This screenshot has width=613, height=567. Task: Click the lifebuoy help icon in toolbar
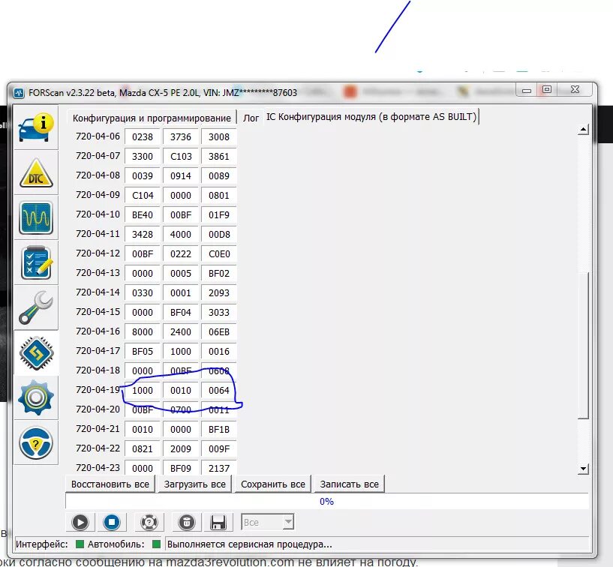149,523
